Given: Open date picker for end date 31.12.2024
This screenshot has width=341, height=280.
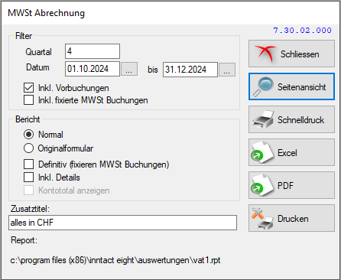Looking at the screenshot, I should [227, 70].
